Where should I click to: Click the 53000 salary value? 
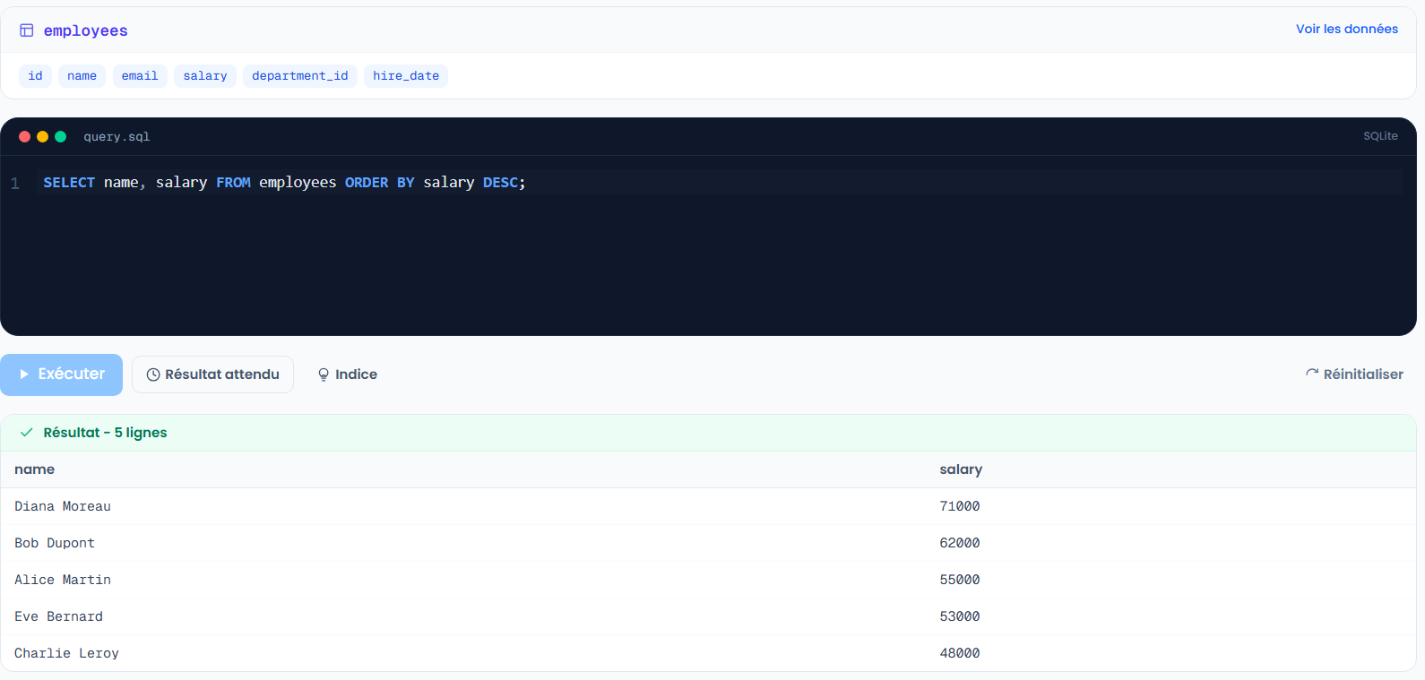[x=959, y=616]
